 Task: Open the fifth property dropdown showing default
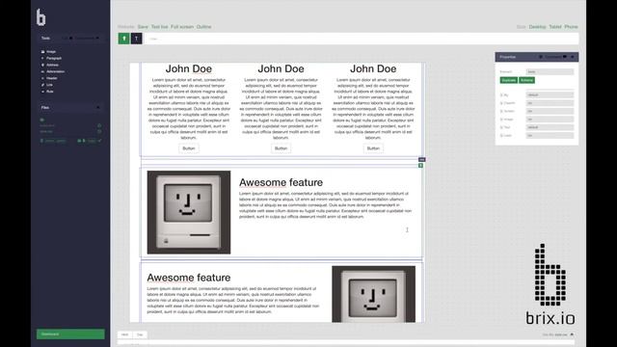(x=550, y=127)
